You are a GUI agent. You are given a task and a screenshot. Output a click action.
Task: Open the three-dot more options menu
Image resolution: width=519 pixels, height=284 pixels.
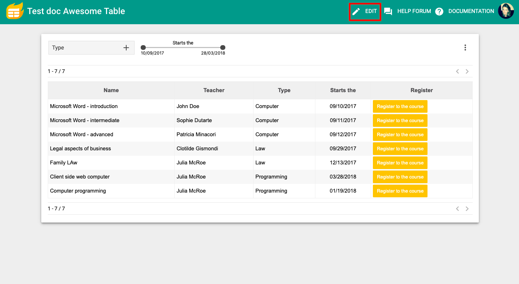point(465,48)
